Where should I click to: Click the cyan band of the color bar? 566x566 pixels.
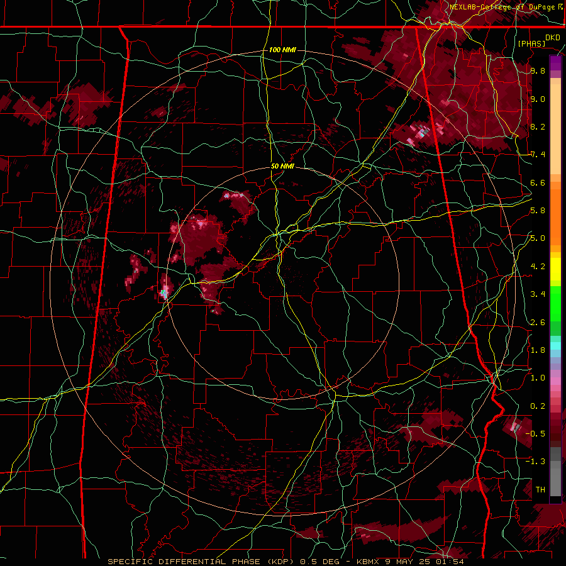[555, 346]
